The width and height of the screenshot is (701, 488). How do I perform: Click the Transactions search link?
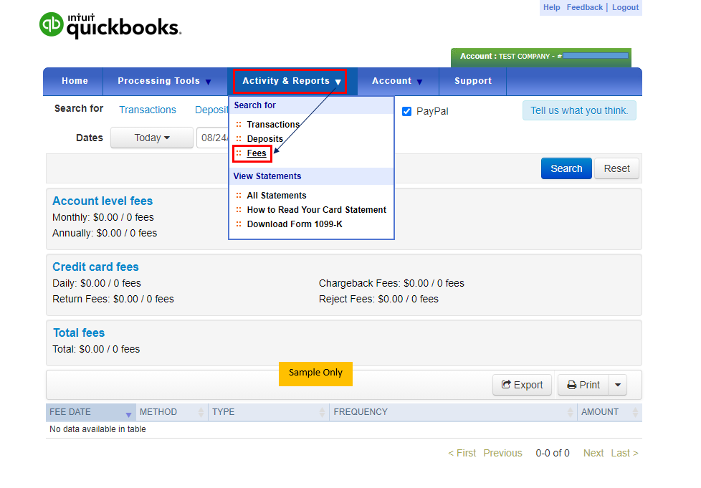coord(148,110)
